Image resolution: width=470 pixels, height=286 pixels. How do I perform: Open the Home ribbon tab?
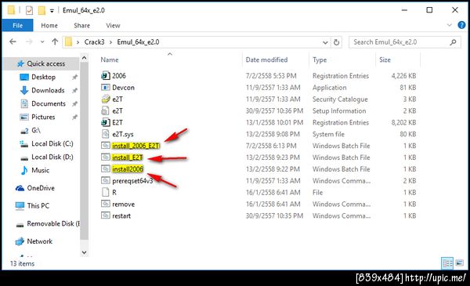coord(49,26)
